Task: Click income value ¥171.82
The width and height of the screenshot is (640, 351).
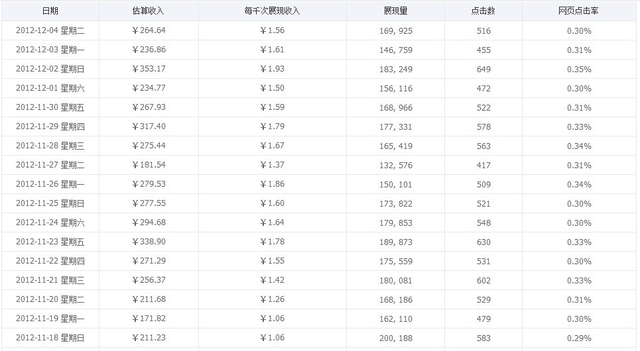Action: pos(149,318)
